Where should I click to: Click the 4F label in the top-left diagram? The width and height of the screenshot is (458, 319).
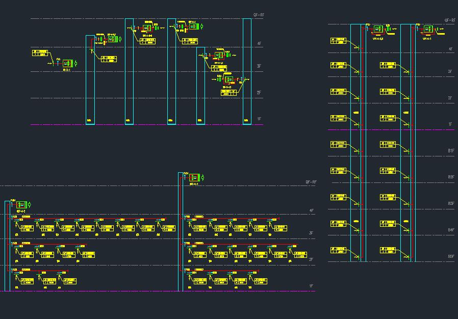coord(260,43)
